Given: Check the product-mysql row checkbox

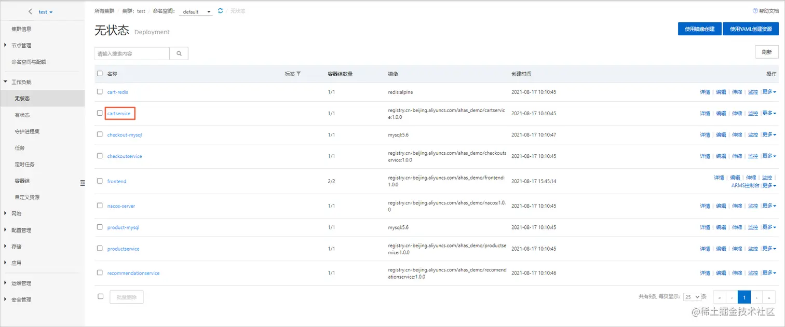Looking at the screenshot, I should coord(100,227).
